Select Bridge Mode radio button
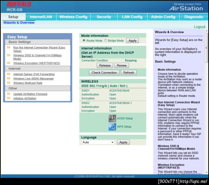The image size is (209, 185). click(106, 40)
